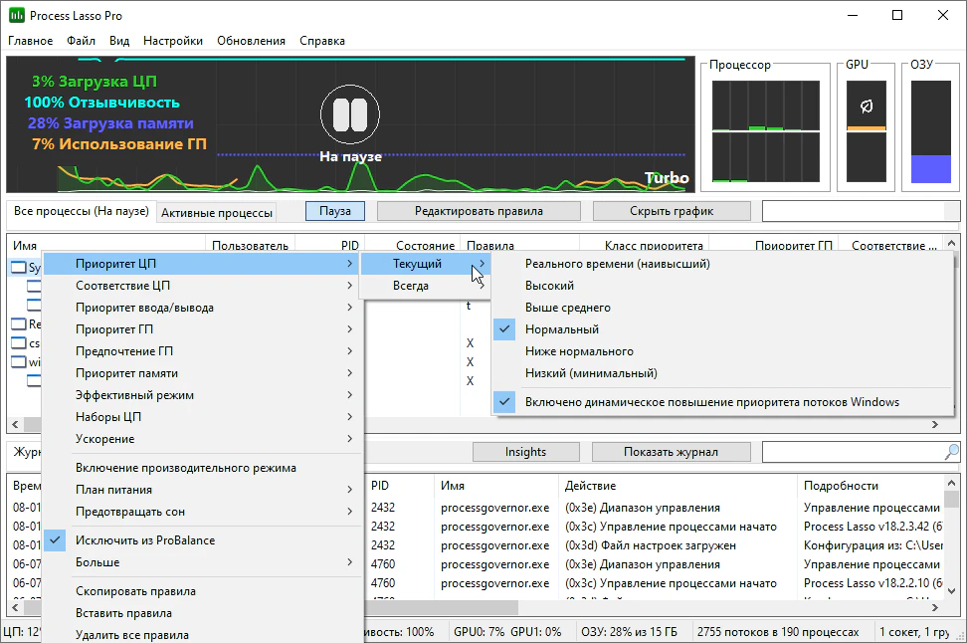The image size is (967, 643).
Task: Click Скрыть график button
Action: coord(672,211)
